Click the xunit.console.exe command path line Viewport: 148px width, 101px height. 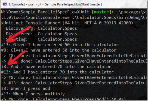point(74,17)
